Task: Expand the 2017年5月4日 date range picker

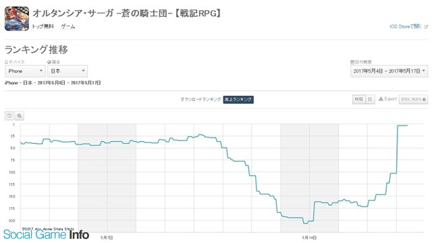Action: 389,71
